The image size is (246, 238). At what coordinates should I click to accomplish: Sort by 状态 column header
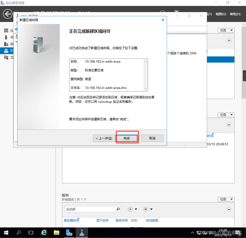click(134, 220)
